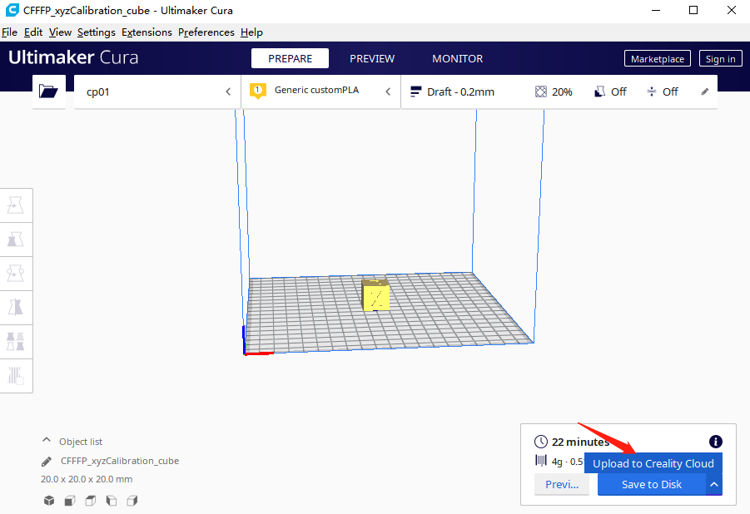The image size is (750, 514).
Task: Expand the Save to Disk output options chevron
Action: click(x=713, y=484)
